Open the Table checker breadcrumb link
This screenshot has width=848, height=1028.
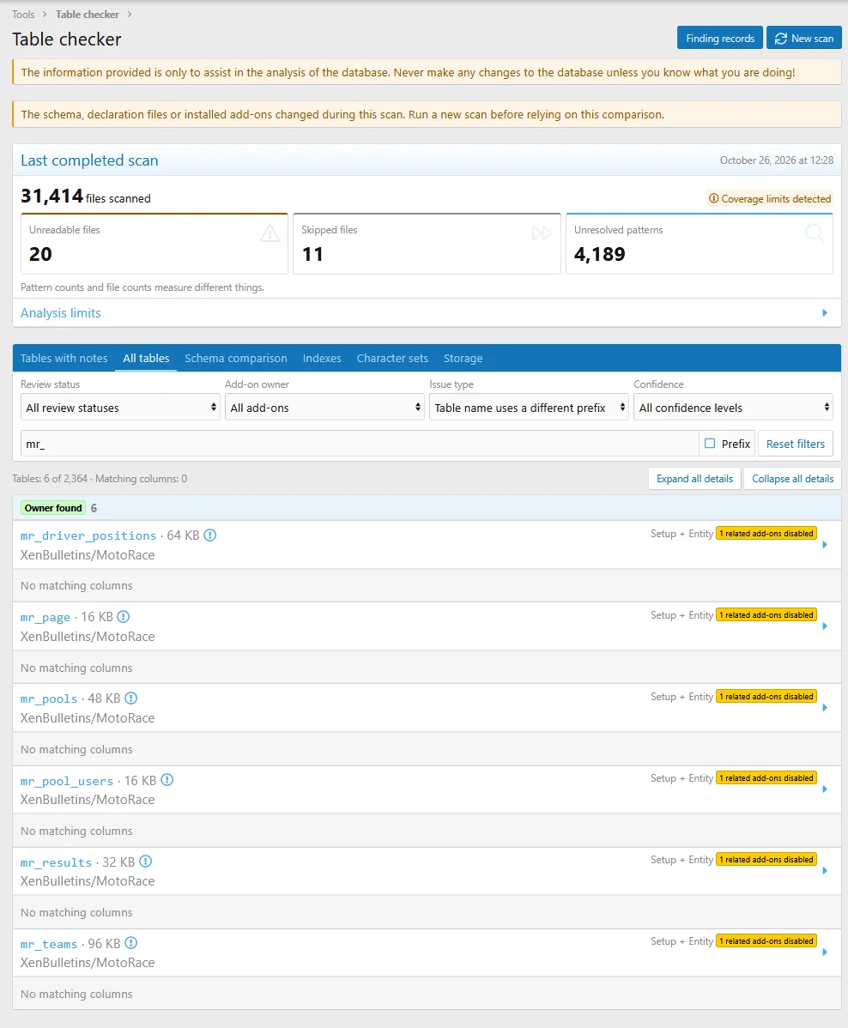click(x=88, y=14)
